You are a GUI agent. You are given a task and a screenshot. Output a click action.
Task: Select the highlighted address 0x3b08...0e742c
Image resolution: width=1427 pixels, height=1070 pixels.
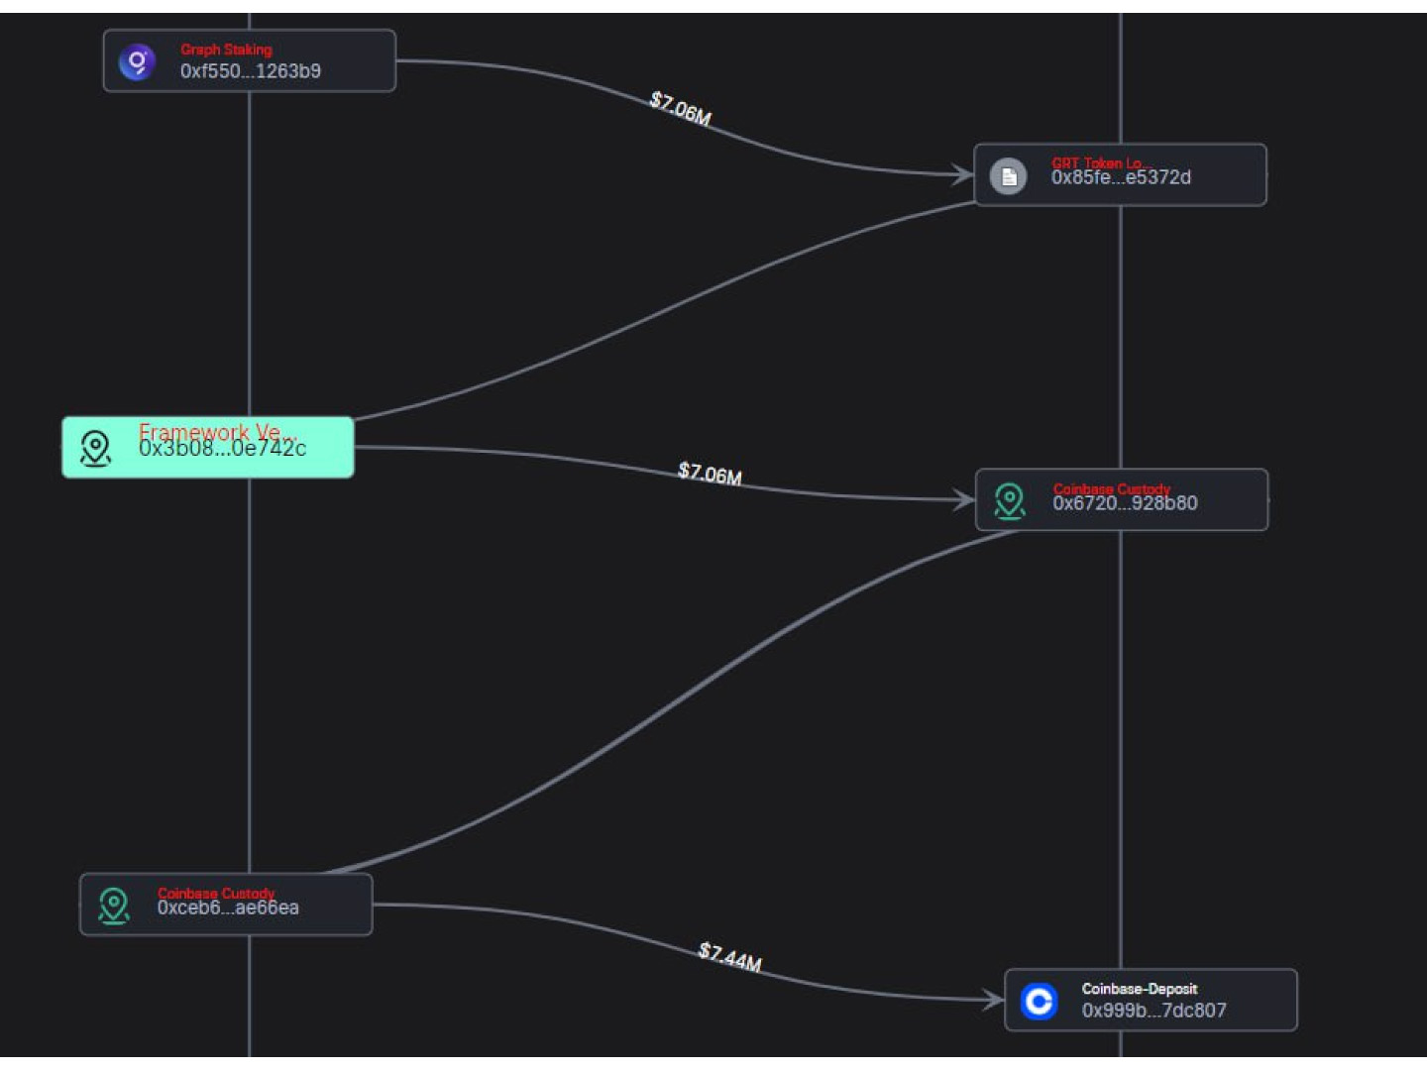(222, 449)
